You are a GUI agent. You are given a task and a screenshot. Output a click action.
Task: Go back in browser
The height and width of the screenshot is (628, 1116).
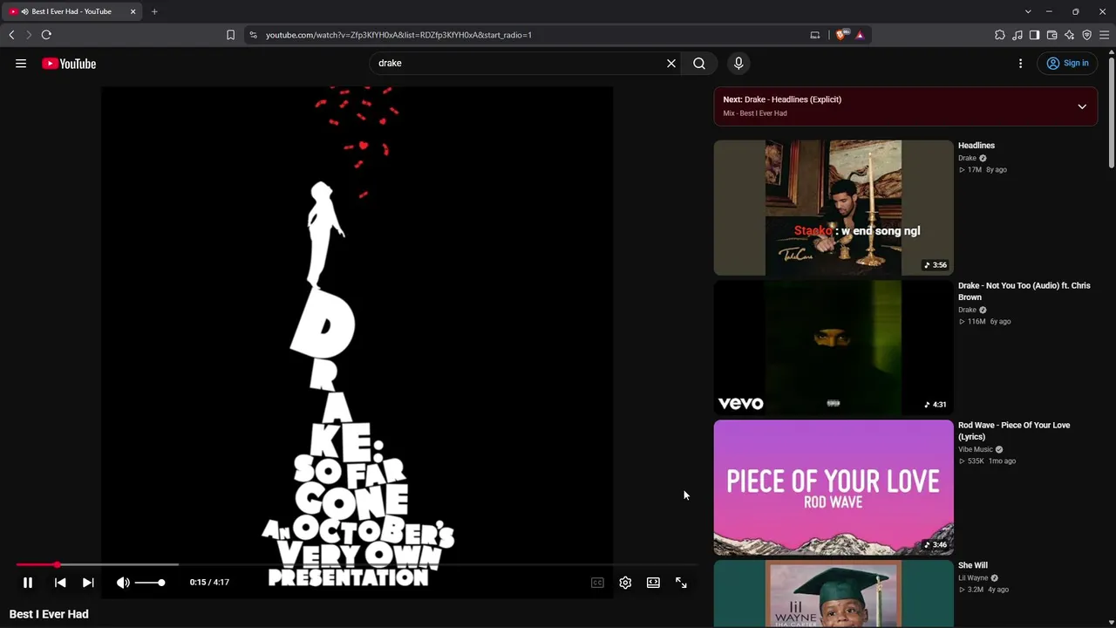(x=11, y=35)
